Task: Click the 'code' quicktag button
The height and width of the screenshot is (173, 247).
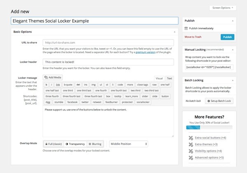Action: click(120, 85)
